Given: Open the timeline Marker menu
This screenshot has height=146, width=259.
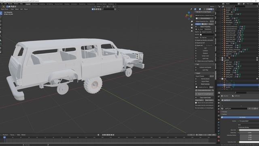Looking at the screenshot, I should click(23, 135).
